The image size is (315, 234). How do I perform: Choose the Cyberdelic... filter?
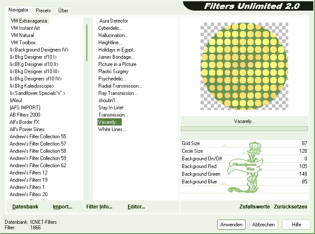(x=111, y=28)
